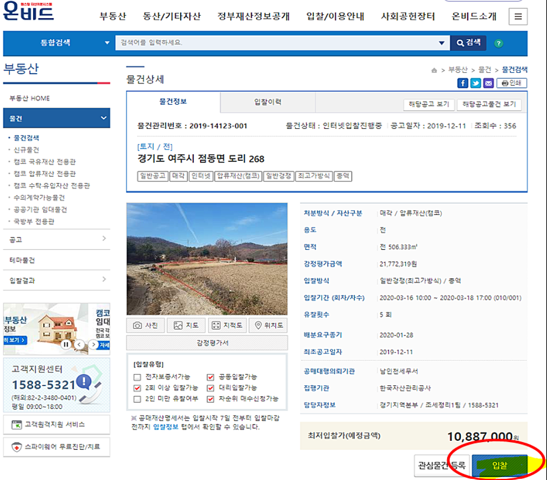This screenshot has height=480, width=547.
Task: Open the 지적도 cadastral map icon
Action: coord(227,325)
